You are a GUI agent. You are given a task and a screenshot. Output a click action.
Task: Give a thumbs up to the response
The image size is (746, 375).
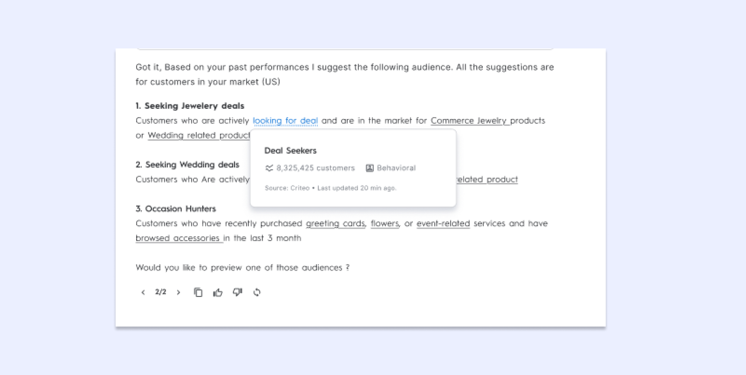coord(218,293)
